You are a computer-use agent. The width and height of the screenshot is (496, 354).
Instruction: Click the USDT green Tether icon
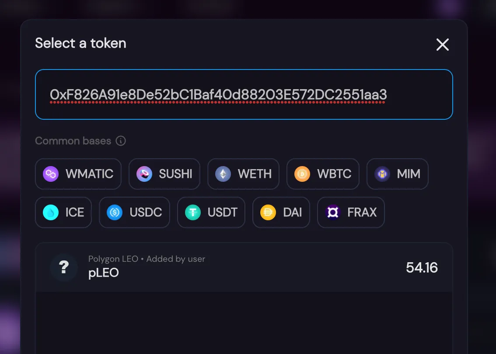(192, 212)
